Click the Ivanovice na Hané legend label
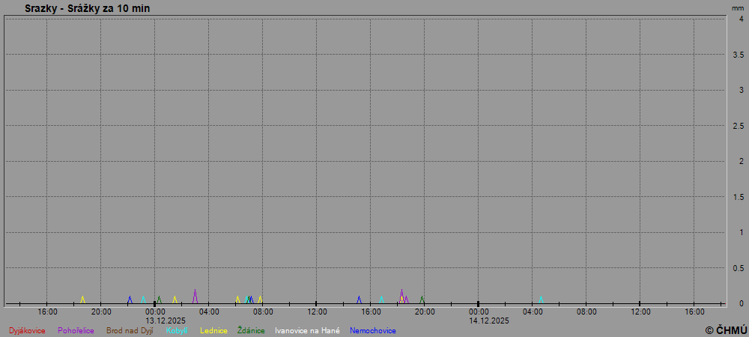This screenshot has height=337, width=749. (307, 330)
